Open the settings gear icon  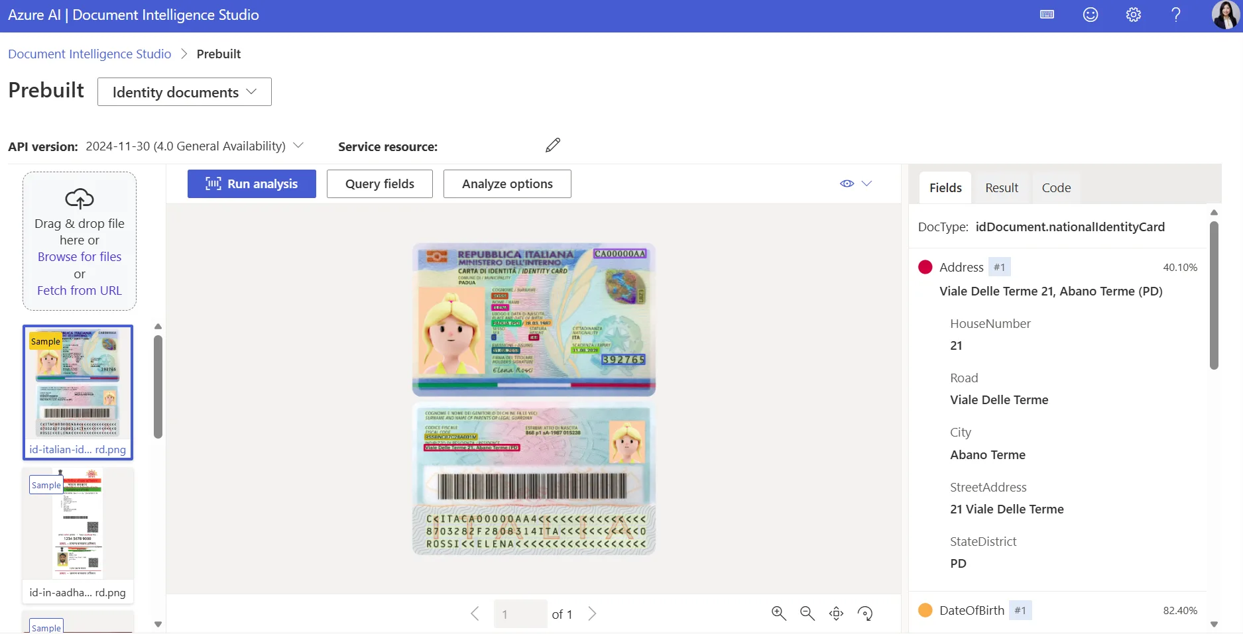click(1134, 15)
